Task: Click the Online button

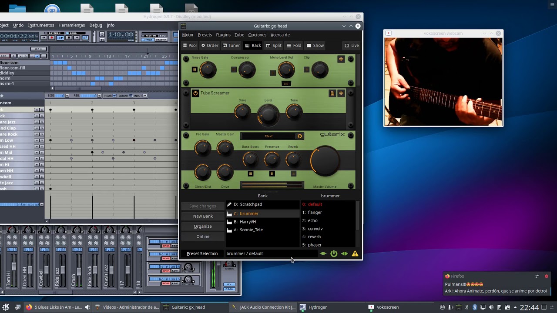Action: (203, 236)
